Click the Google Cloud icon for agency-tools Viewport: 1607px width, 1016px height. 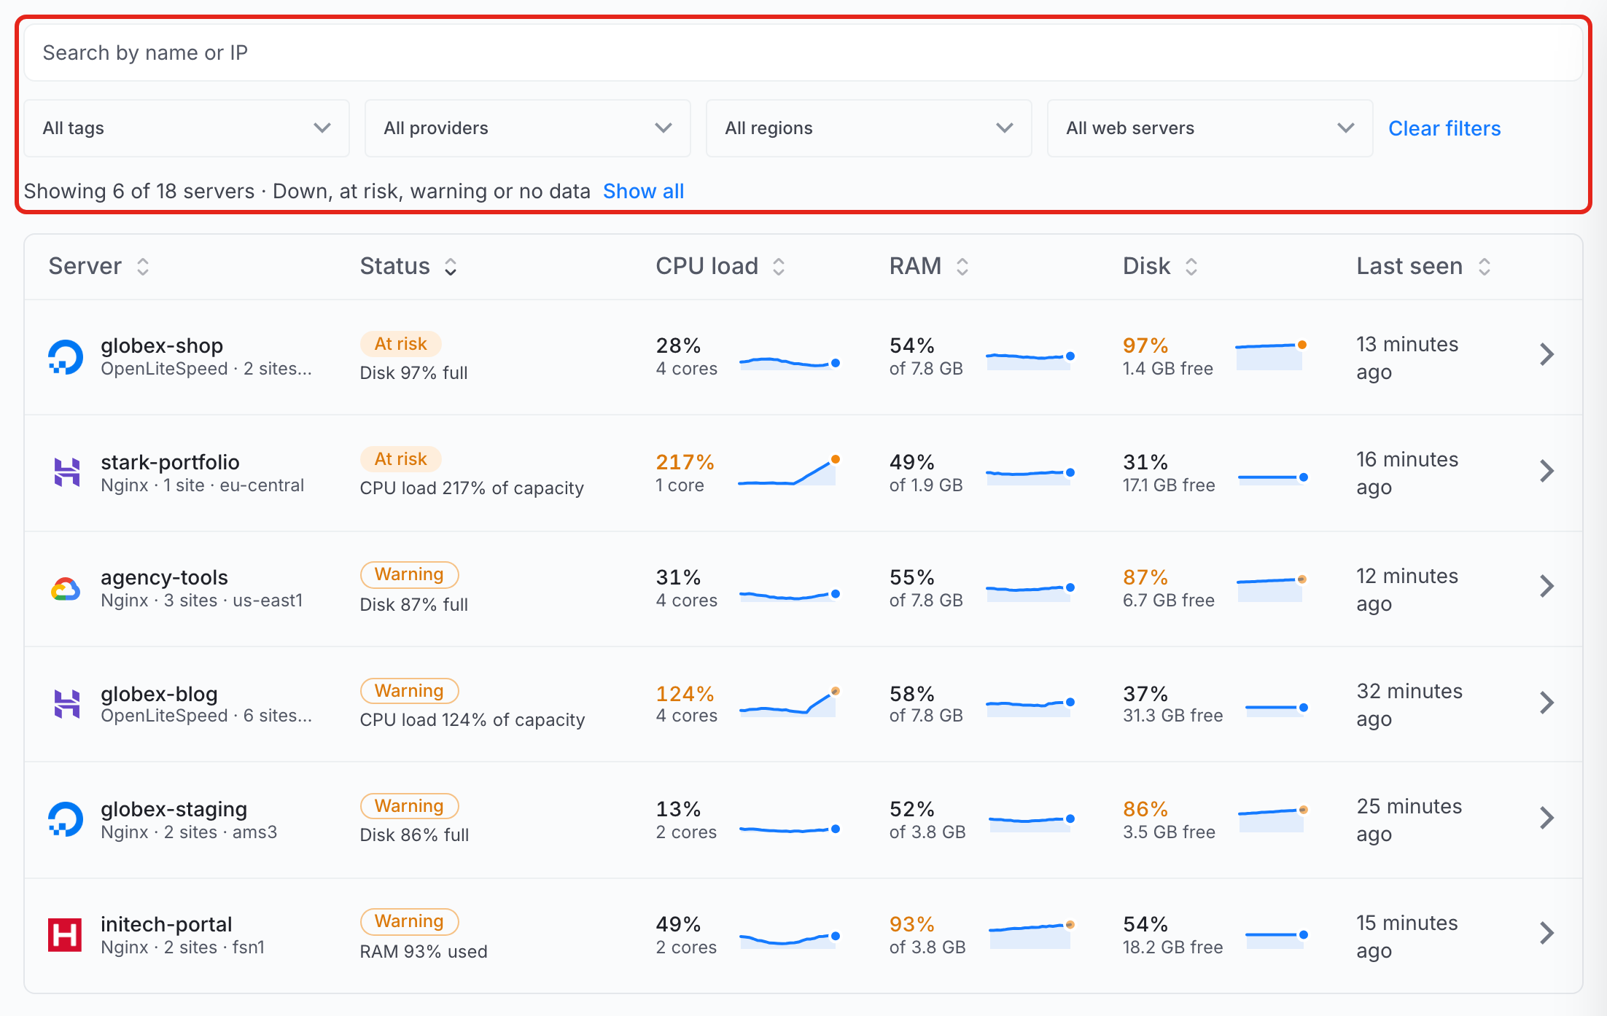66,588
